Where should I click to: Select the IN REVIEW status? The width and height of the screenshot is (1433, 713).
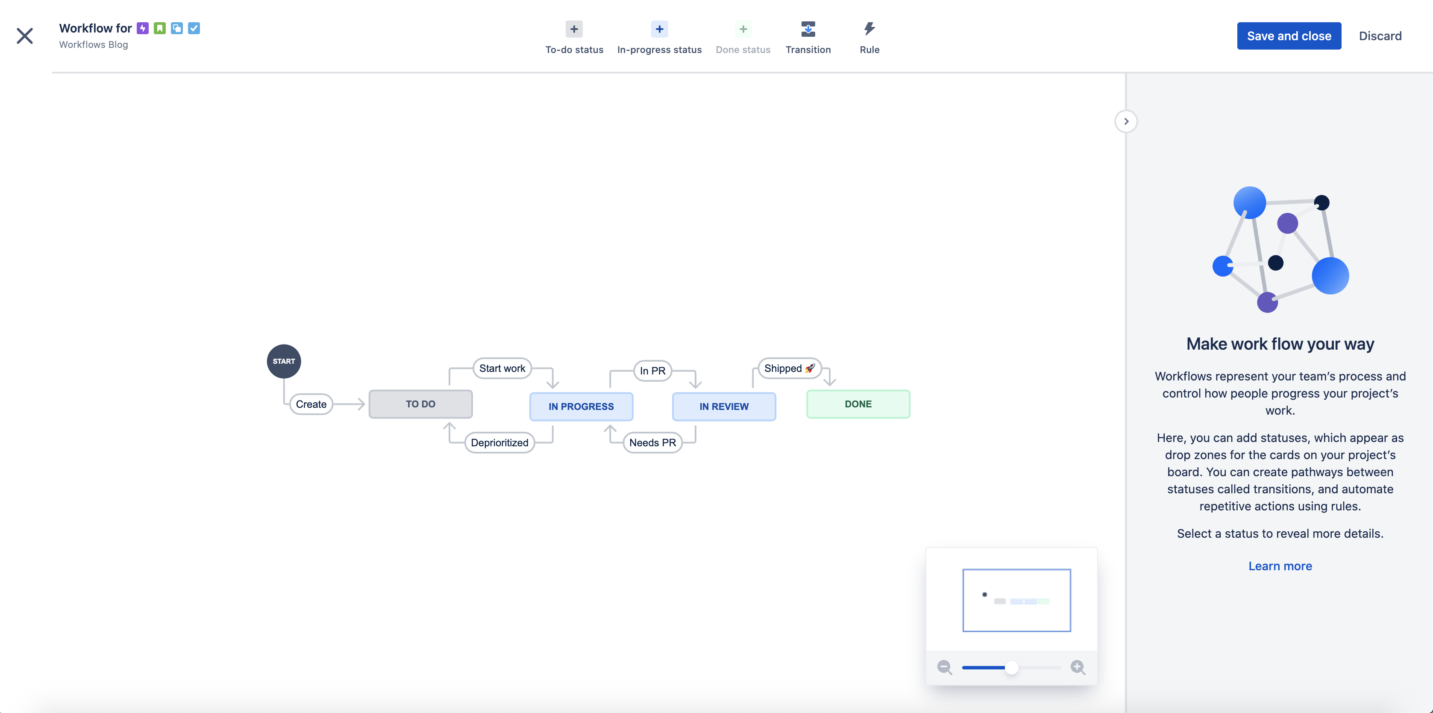724,407
